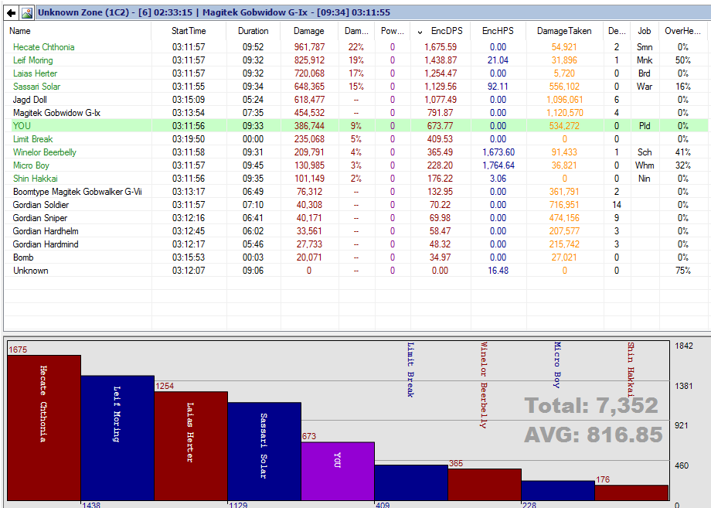Select the Gordian Hardmind row
711x508 pixels.
tap(356, 244)
